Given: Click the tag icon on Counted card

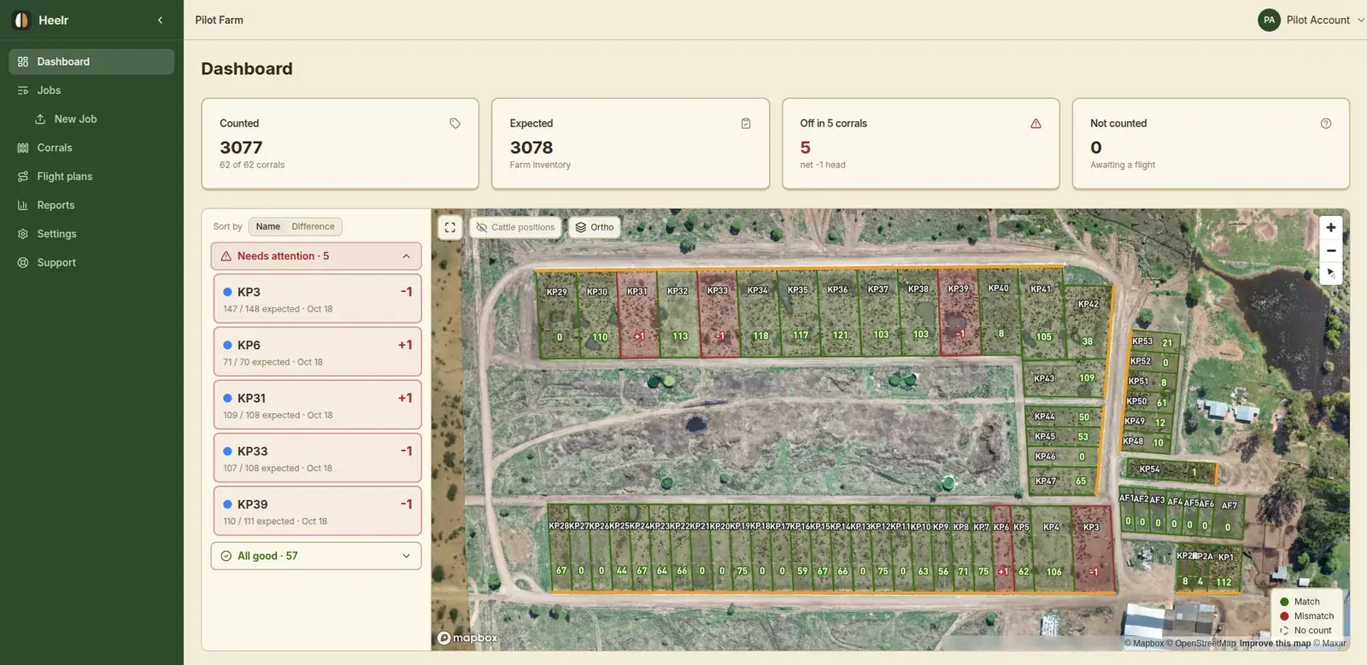Looking at the screenshot, I should pos(455,124).
